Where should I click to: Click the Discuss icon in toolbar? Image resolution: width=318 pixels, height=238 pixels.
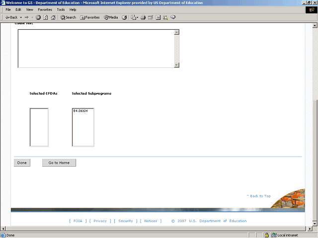[158, 17]
